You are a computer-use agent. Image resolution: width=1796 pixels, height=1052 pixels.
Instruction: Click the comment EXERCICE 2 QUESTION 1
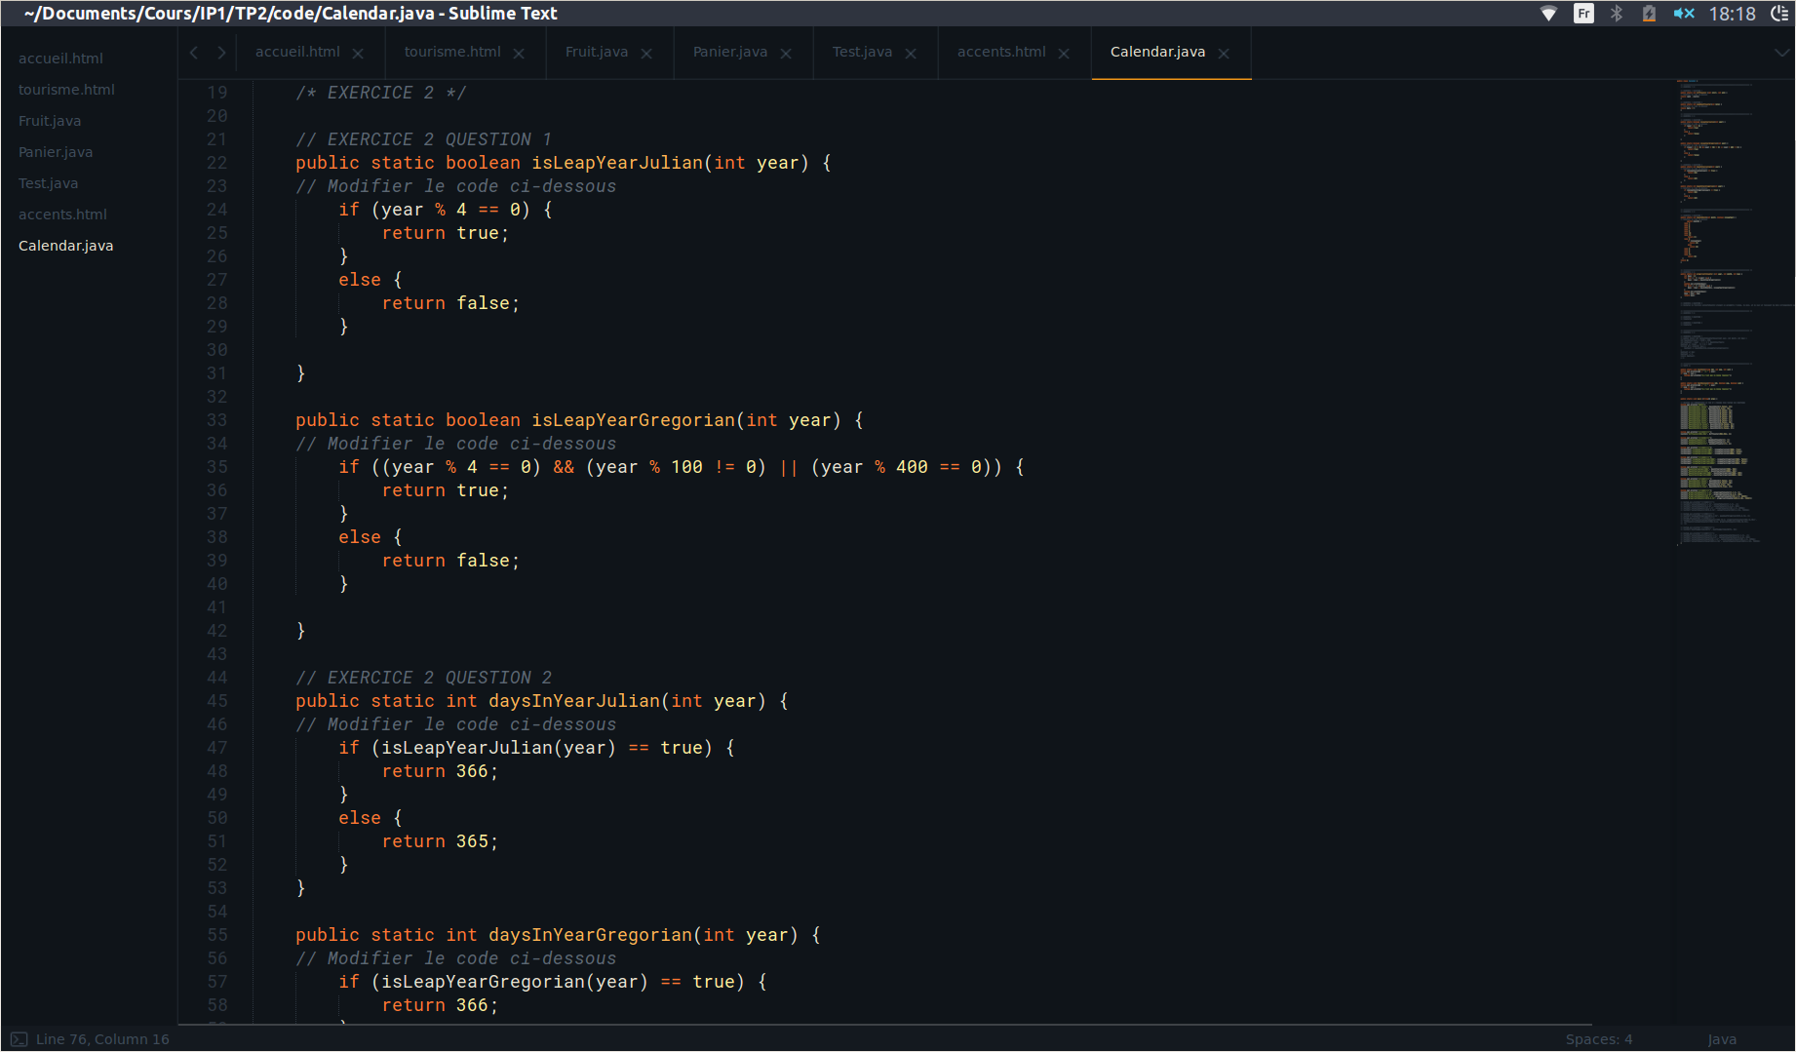tap(424, 139)
